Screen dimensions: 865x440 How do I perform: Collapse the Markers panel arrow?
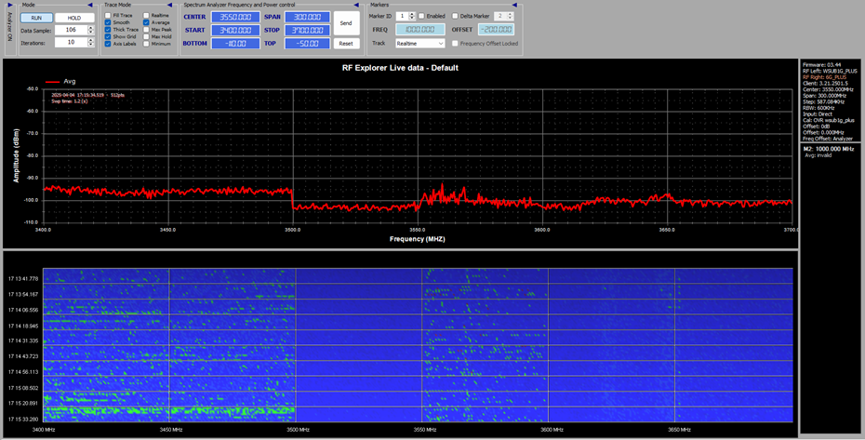514,5
